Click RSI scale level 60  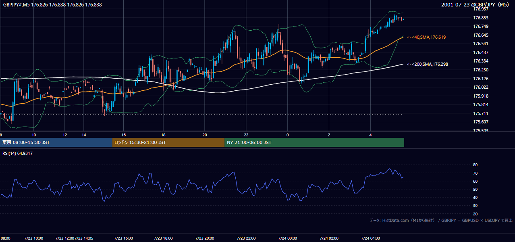(475, 181)
